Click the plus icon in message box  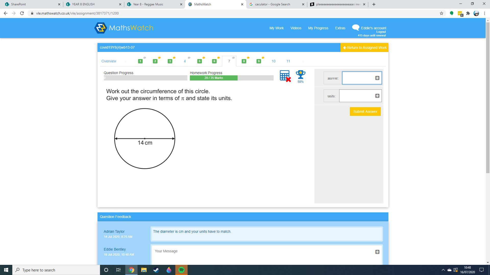coord(377,252)
